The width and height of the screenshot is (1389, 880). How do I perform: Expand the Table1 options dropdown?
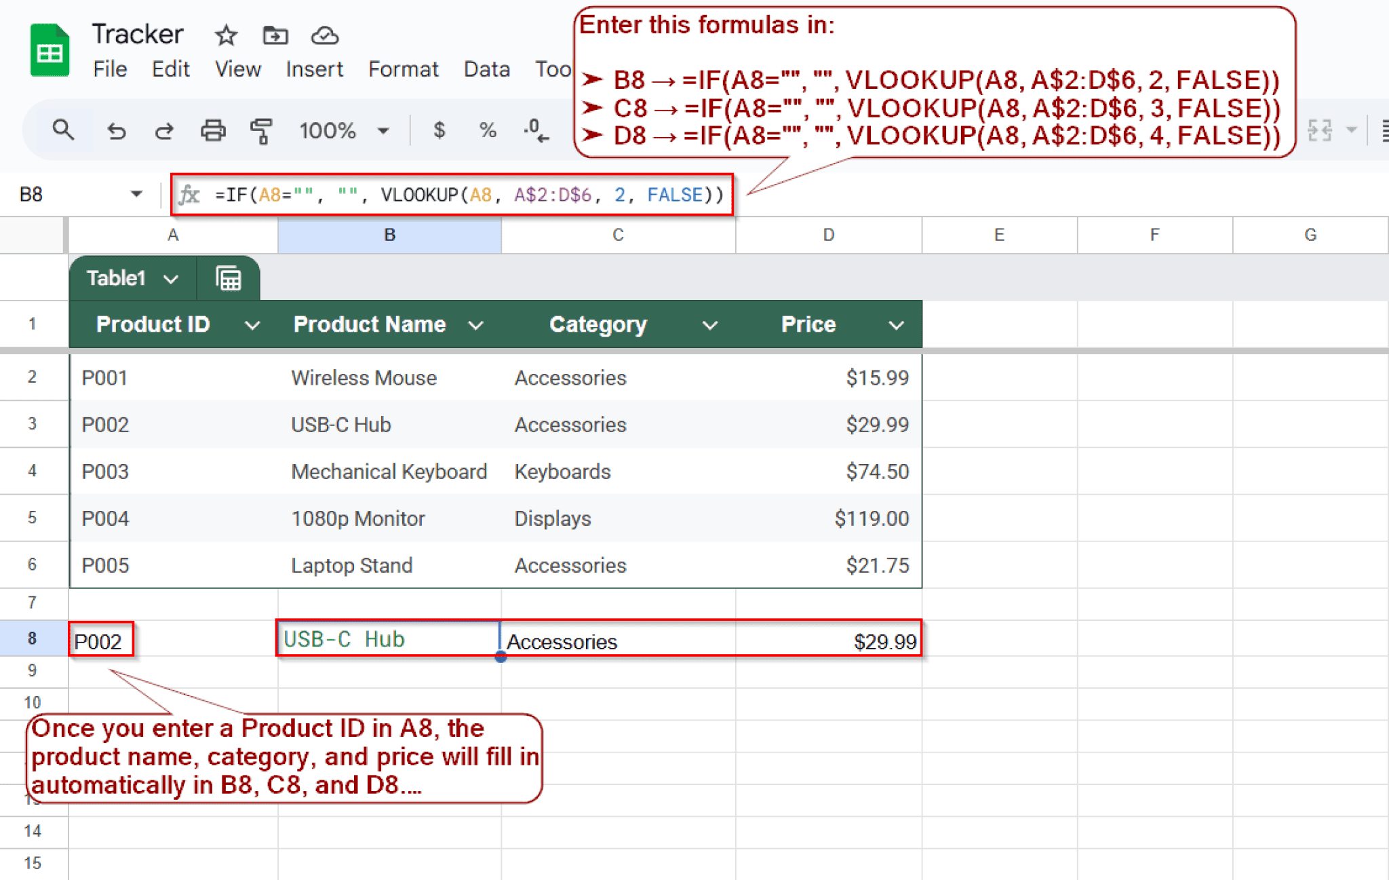[x=172, y=278]
